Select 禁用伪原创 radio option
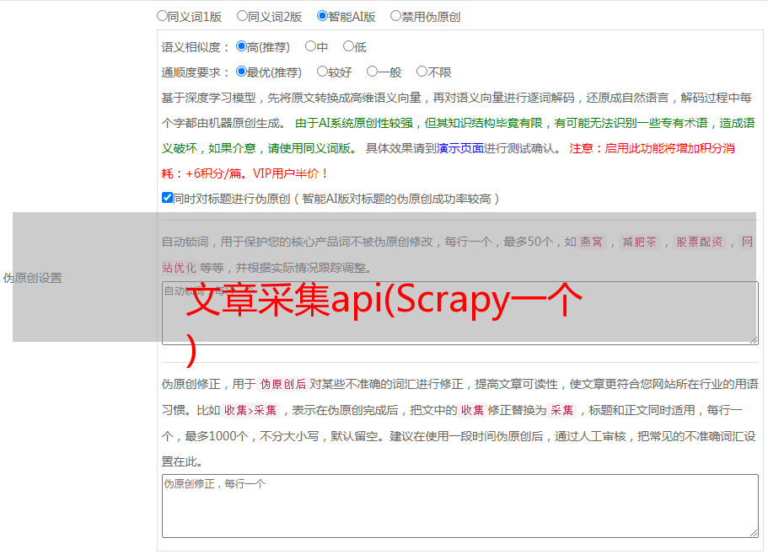Image resolution: width=768 pixels, height=554 pixels. tap(395, 16)
